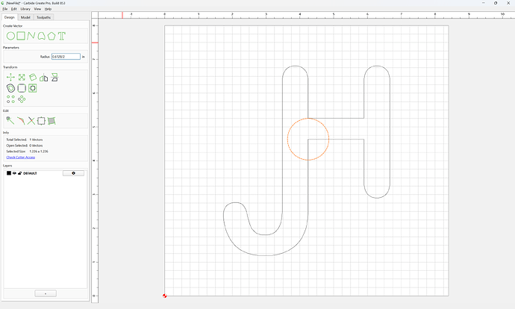Click the Carbide Create app icon in title bar
The image size is (515, 309).
(x=3, y=3)
